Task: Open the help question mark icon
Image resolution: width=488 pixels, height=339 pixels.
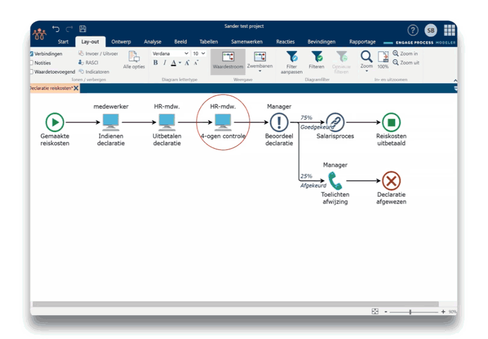Action: point(413,30)
